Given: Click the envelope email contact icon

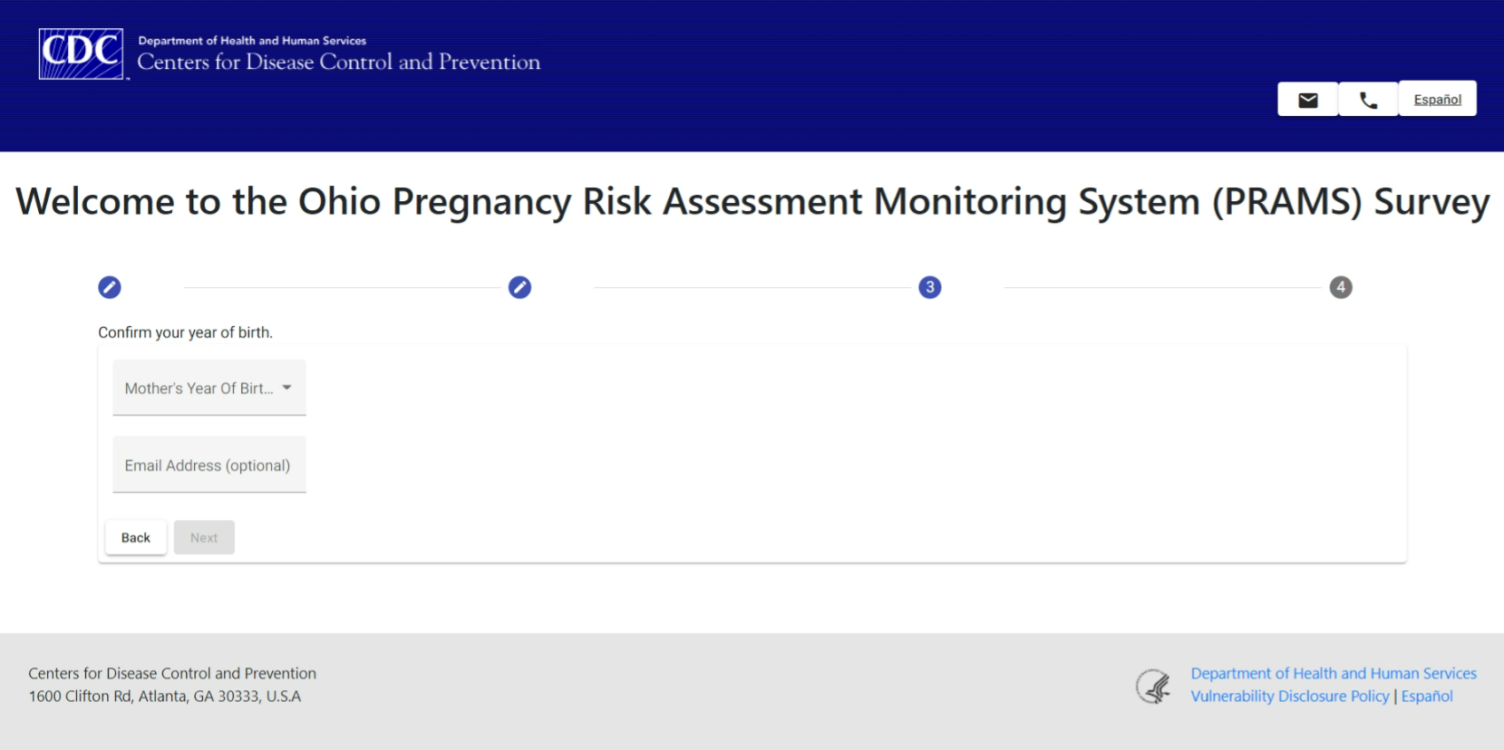Looking at the screenshot, I should pyautogui.click(x=1307, y=100).
